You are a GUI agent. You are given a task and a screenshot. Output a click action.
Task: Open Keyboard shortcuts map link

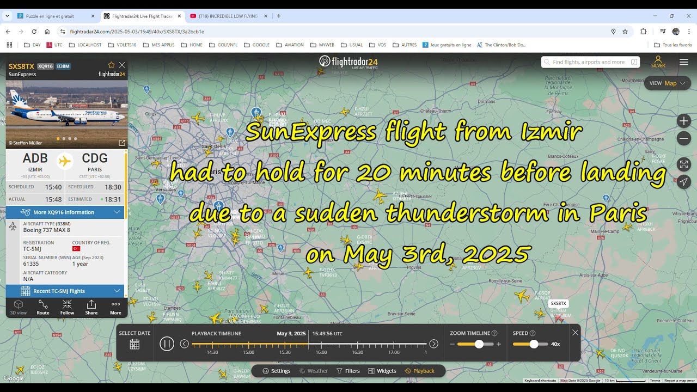(540, 381)
